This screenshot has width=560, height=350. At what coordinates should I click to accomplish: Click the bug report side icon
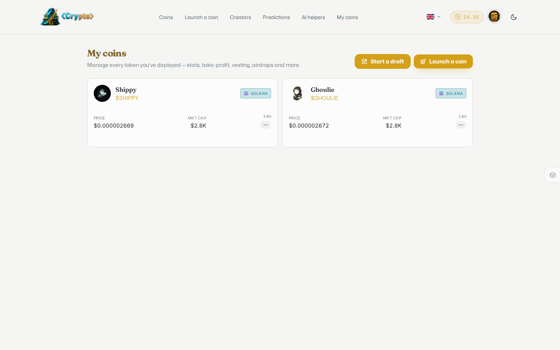click(x=553, y=175)
